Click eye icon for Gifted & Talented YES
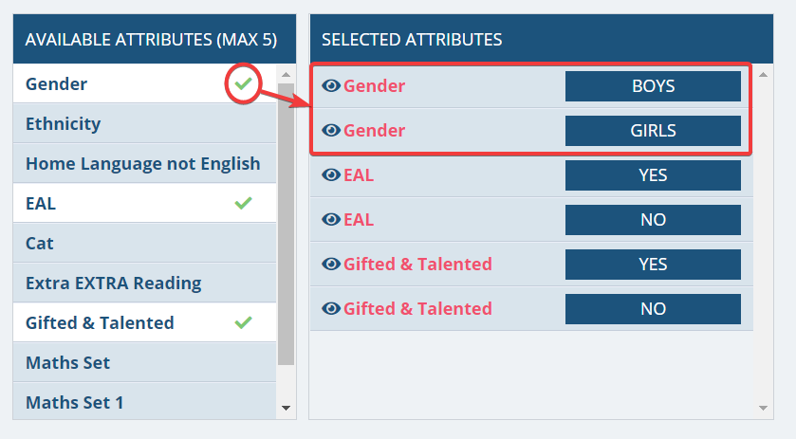This screenshot has width=796, height=439. point(331,264)
